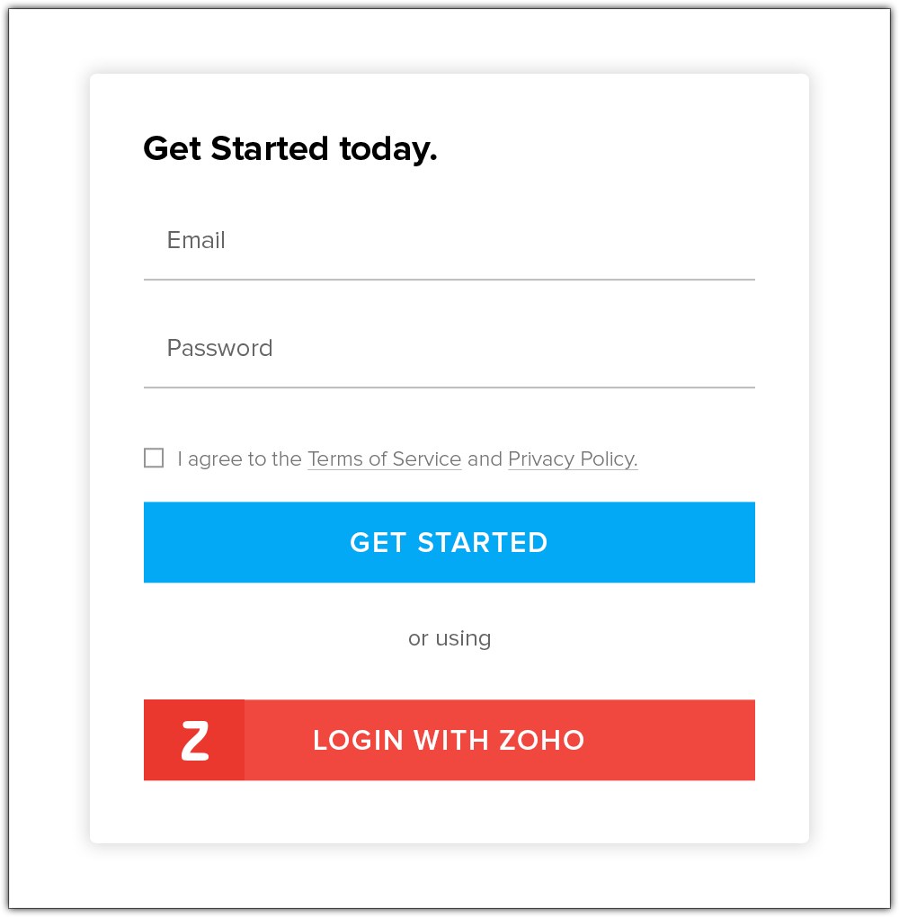
Task: Focus the Email input field
Action: pos(449,241)
